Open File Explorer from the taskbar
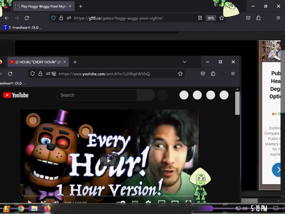The image size is (285, 214). [x=34, y=208]
